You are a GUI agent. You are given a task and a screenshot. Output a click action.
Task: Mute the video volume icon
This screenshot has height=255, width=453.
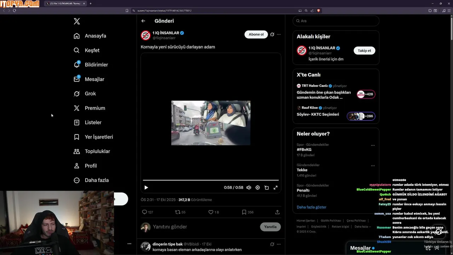coord(249,188)
